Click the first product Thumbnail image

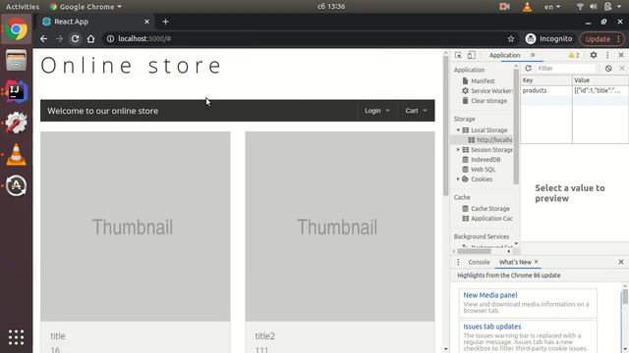[x=136, y=227]
